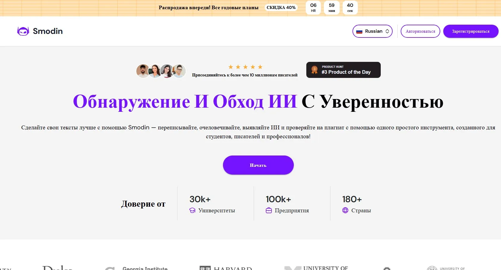Click the Доверие от heading

click(143, 204)
